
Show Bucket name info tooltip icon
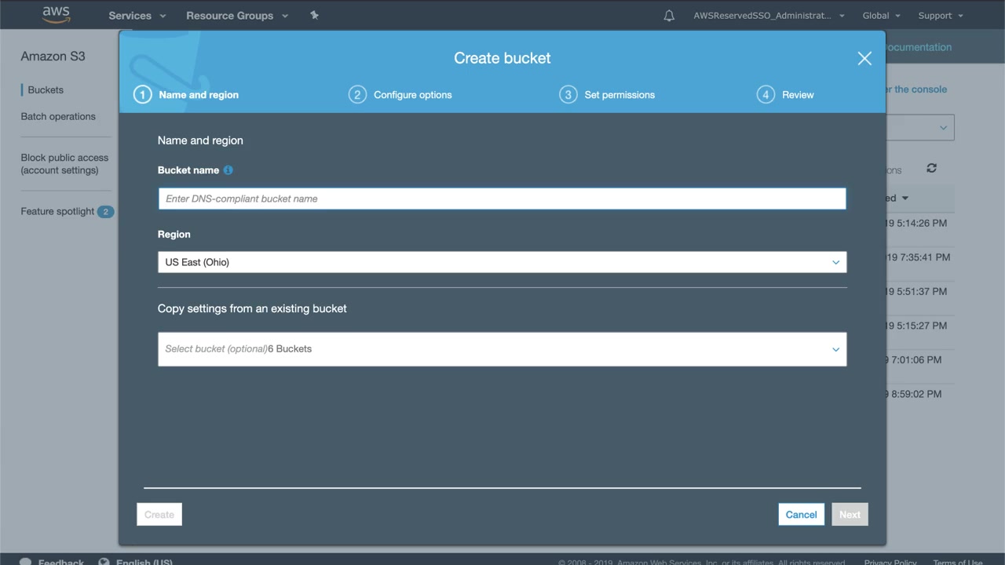228,169
